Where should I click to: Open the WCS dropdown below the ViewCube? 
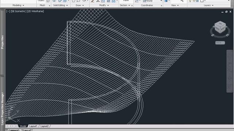click(220, 43)
